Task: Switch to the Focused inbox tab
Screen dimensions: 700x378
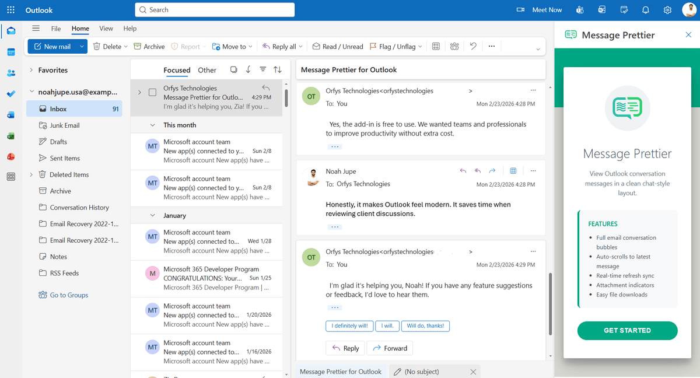Action: click(177, 70)
